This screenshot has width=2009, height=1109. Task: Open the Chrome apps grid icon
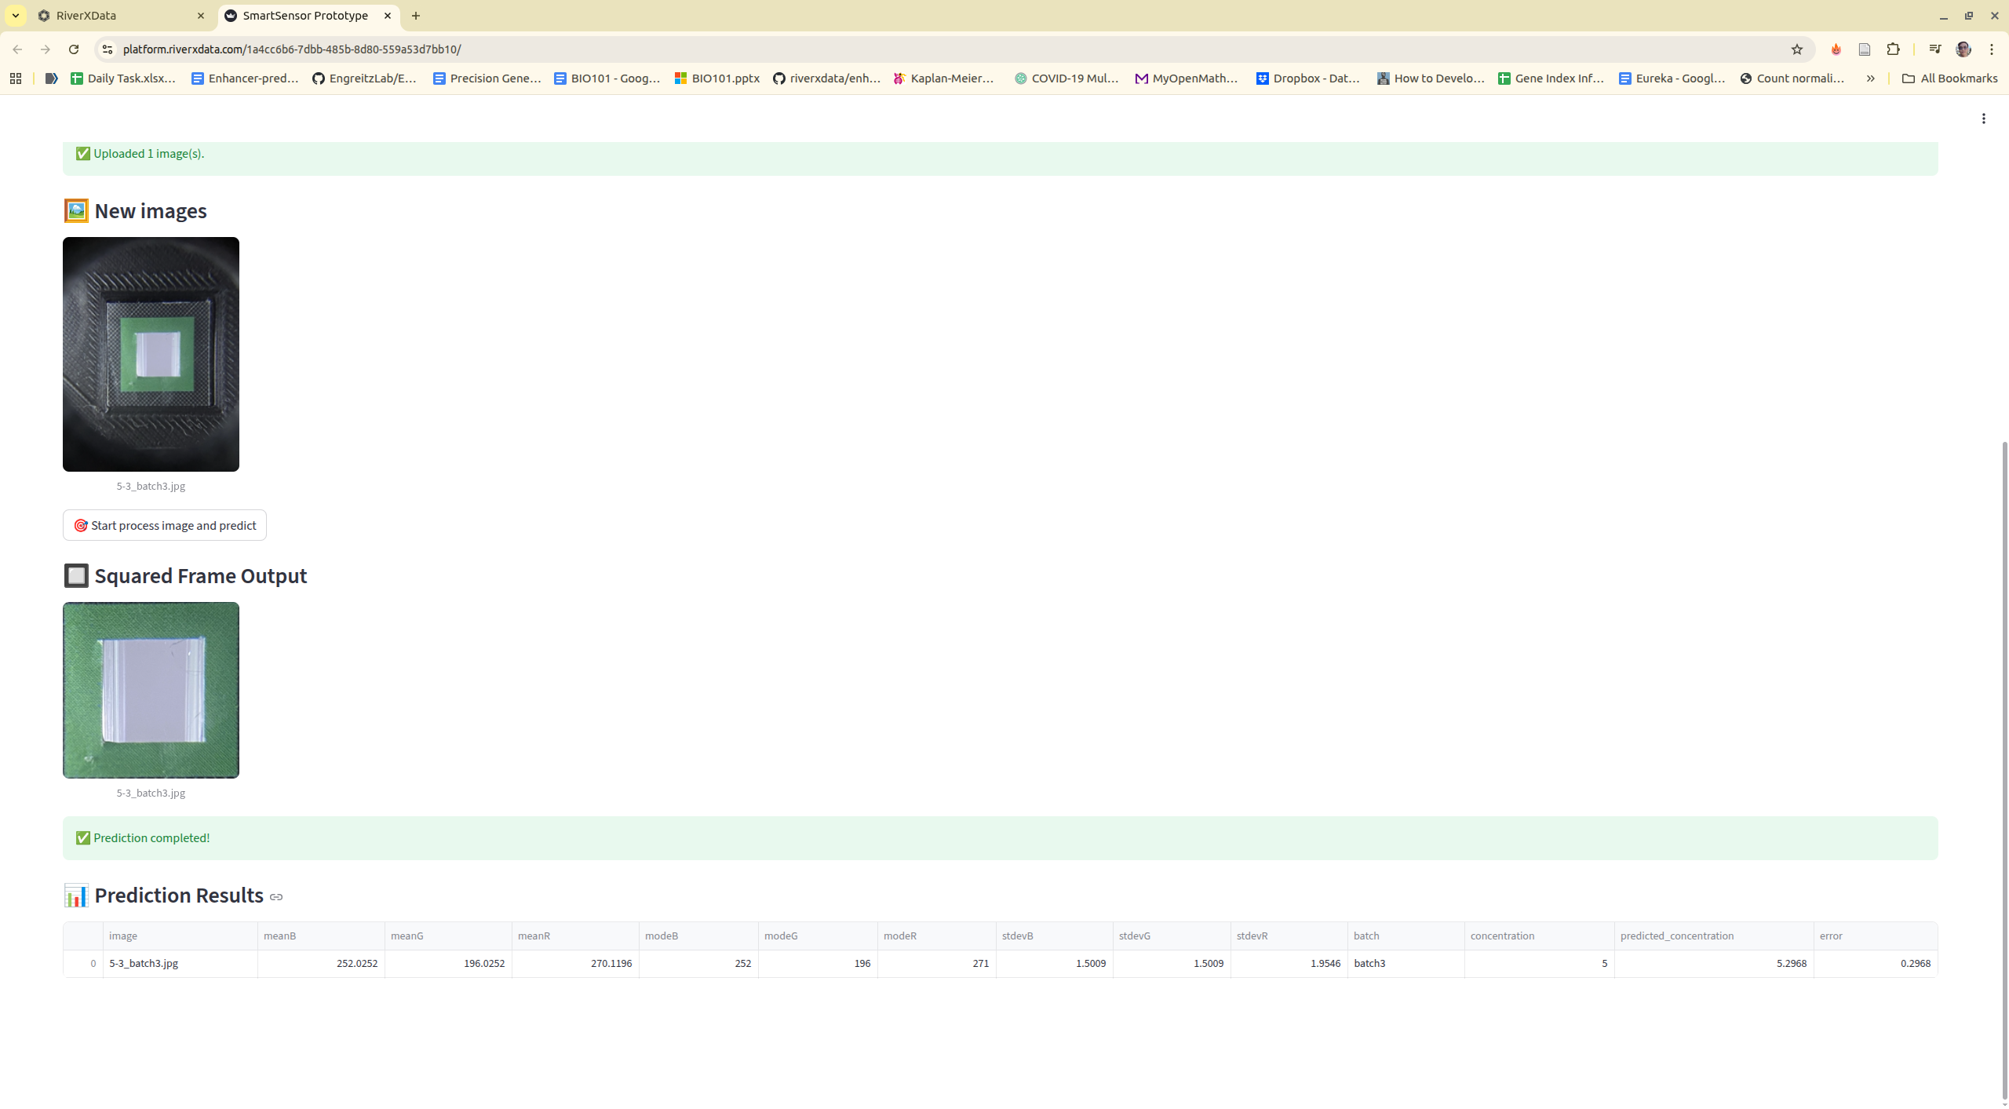[16, 78]
